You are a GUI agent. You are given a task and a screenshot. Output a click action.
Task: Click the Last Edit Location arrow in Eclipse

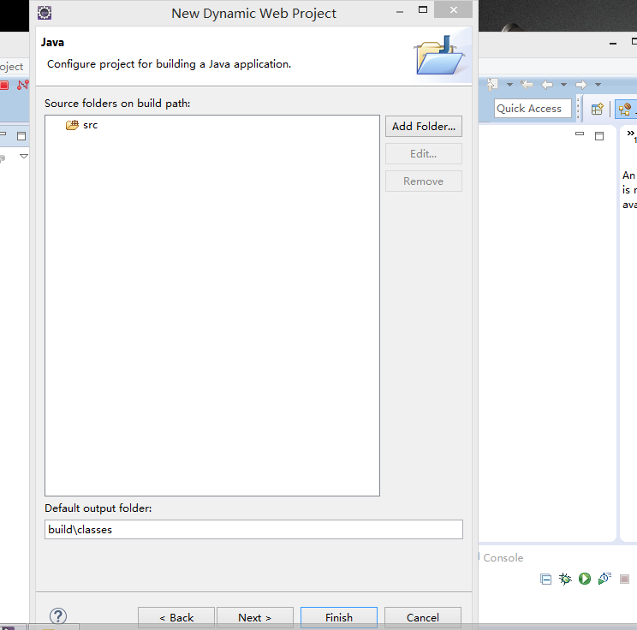click(527, 85)
